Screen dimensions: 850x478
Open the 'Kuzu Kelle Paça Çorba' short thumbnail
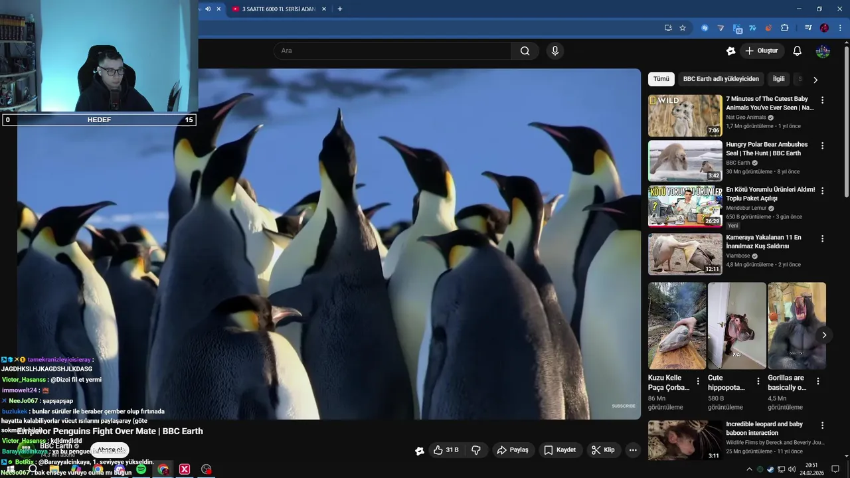point(677,326)
